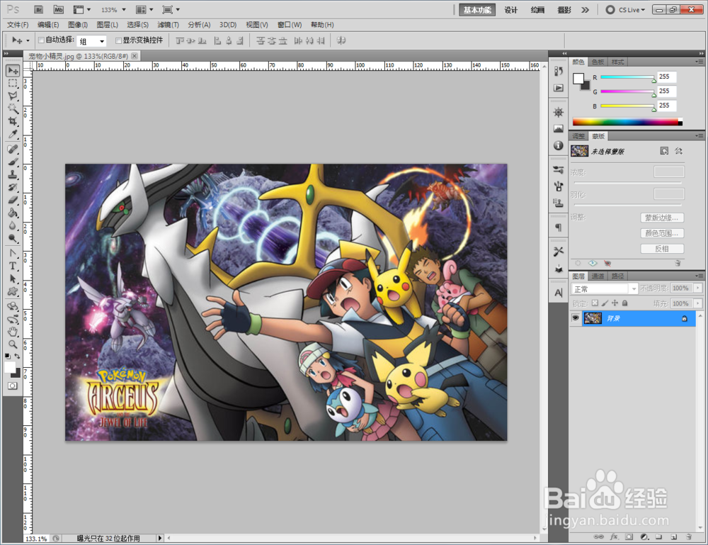Viewport: 708px width, 545px height.
Task: Add a pixel mask in Masks panel
Action: (x=664, y=151)
